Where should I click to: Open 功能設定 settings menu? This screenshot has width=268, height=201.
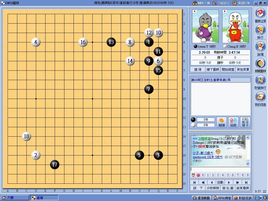pos(221,3)
